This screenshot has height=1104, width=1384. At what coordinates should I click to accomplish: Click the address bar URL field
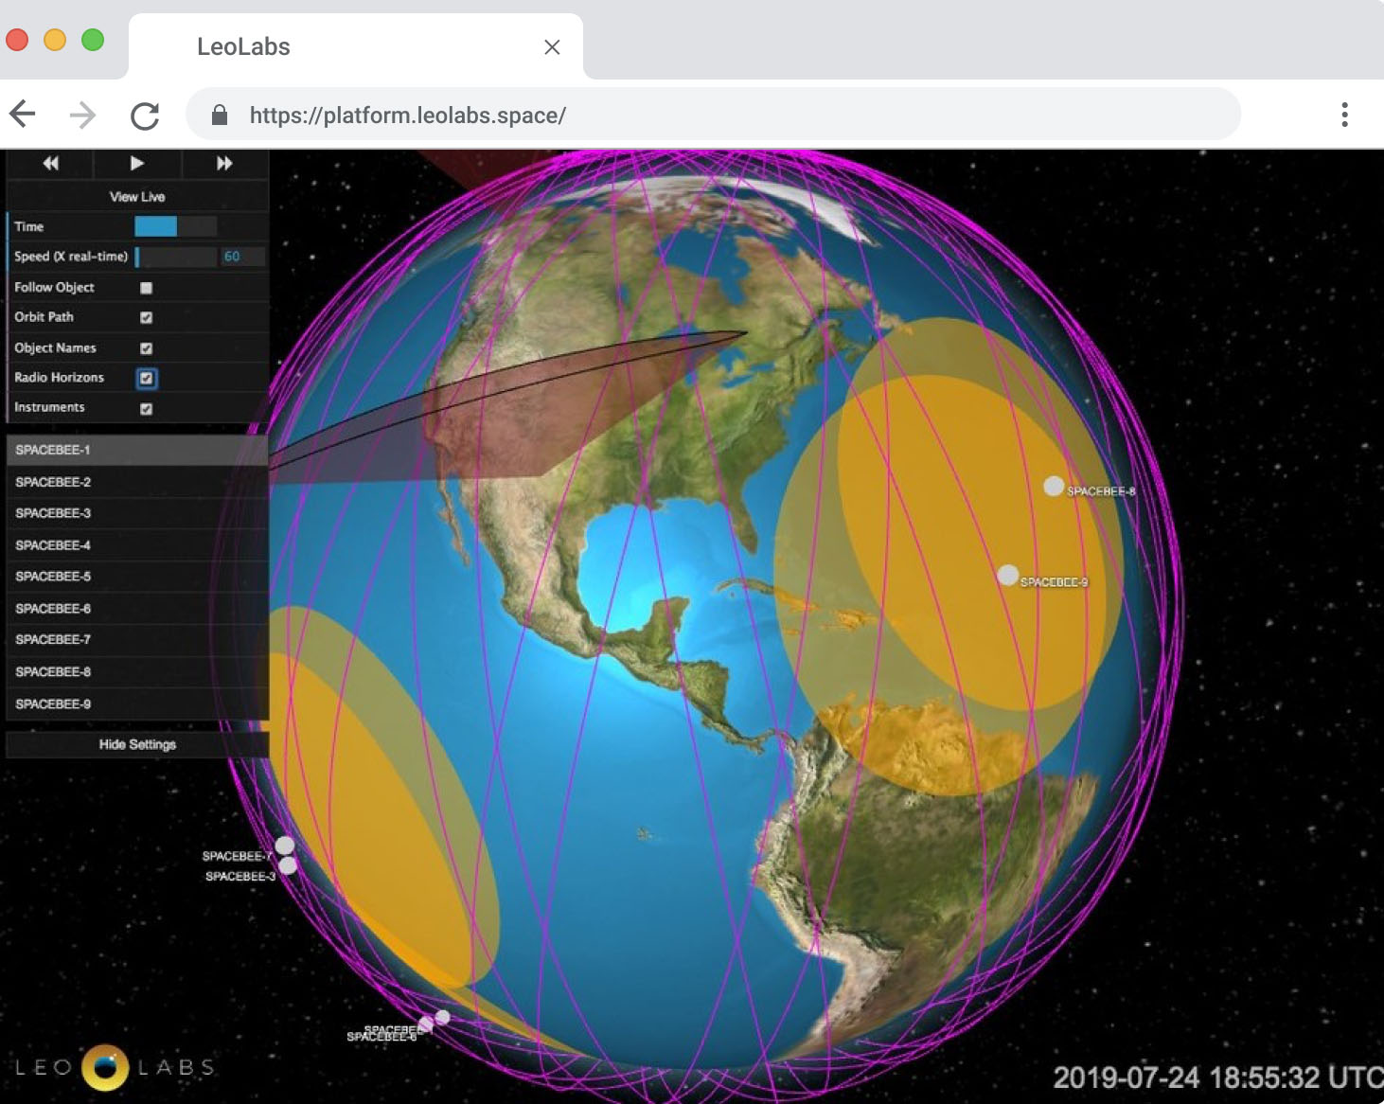click(x=714, y=115)
